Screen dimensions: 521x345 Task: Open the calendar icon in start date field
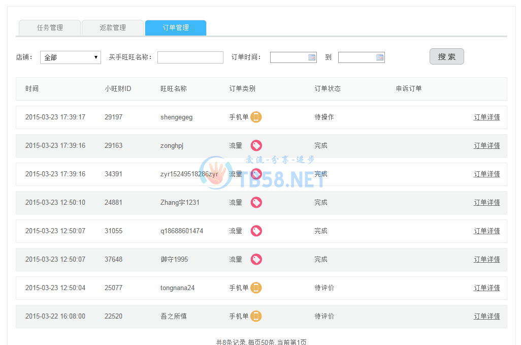pyautogui.click(x=312, y=57)
